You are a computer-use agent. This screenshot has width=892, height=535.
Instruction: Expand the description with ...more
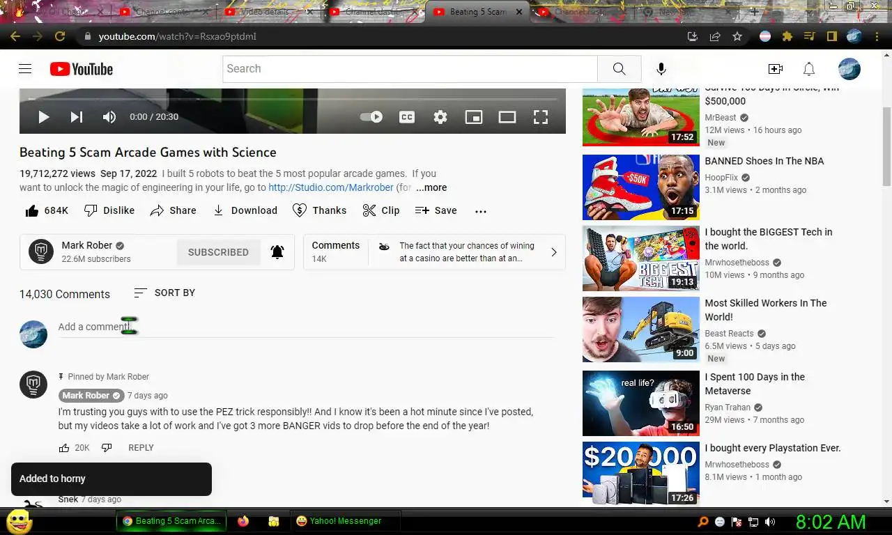pos(431,187)
